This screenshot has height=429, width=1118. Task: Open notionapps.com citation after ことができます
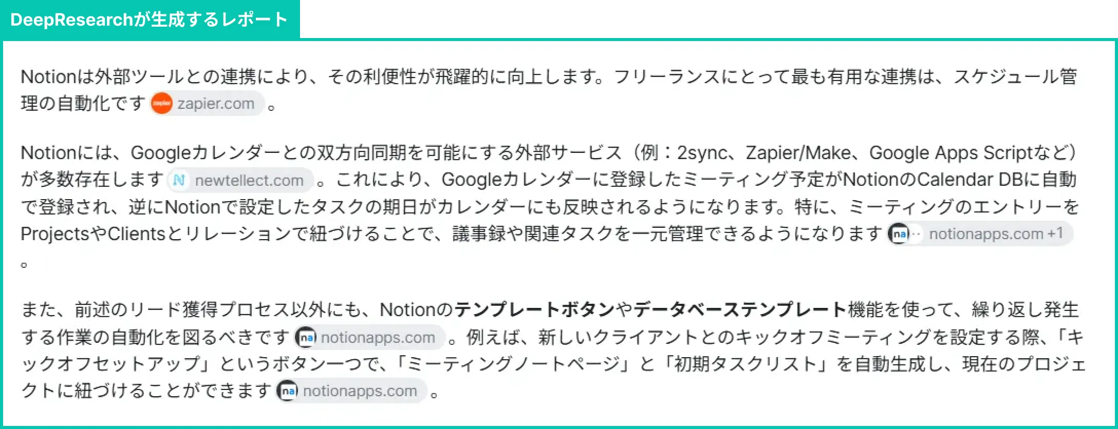point(352,391)
